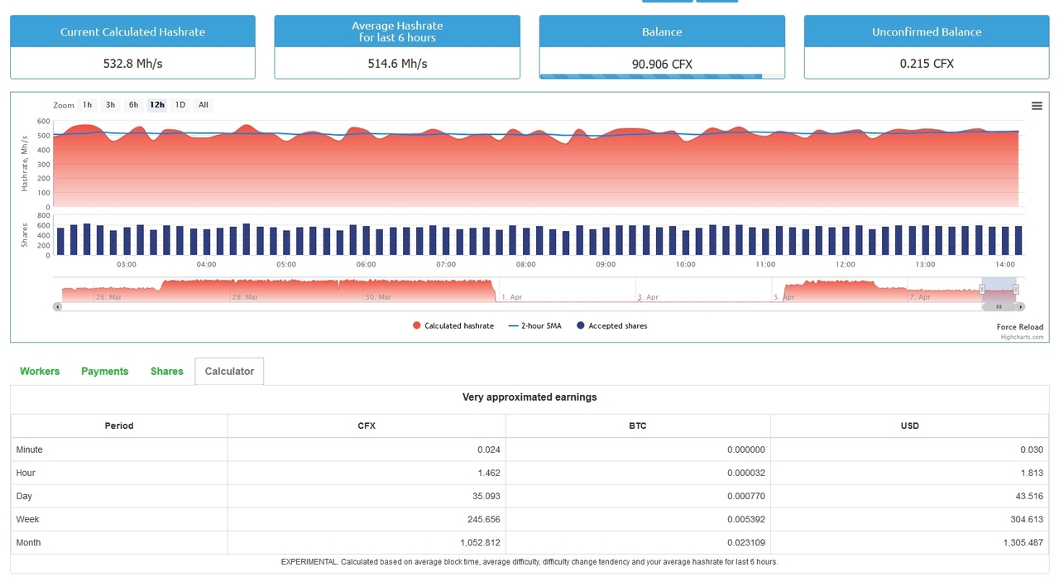Click the right navigator range handle
The image size is (1059, 577).
coord(1016,289)
